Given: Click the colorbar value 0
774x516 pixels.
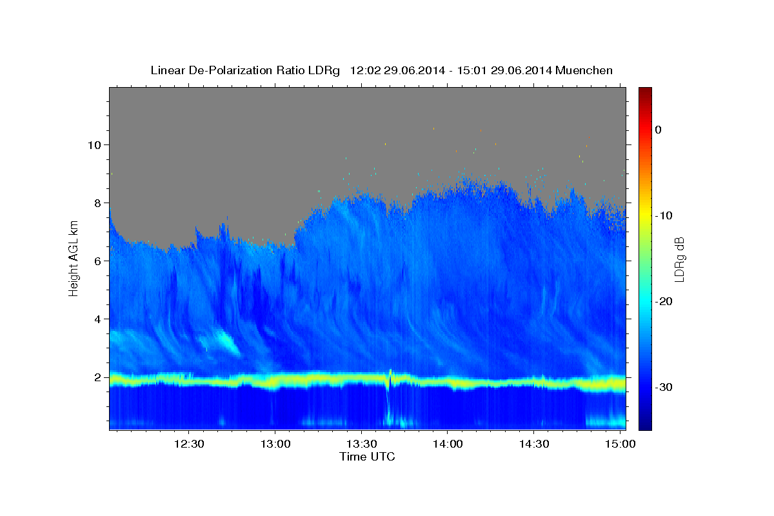Looking at the screenshot, I should pos(659,130).
